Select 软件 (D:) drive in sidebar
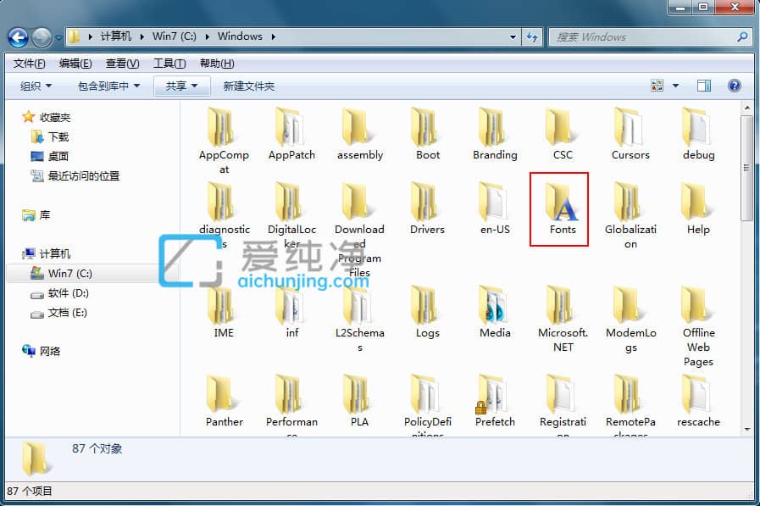Image resolution: width=760 pixels, height=506 pixels. (59, 293)
